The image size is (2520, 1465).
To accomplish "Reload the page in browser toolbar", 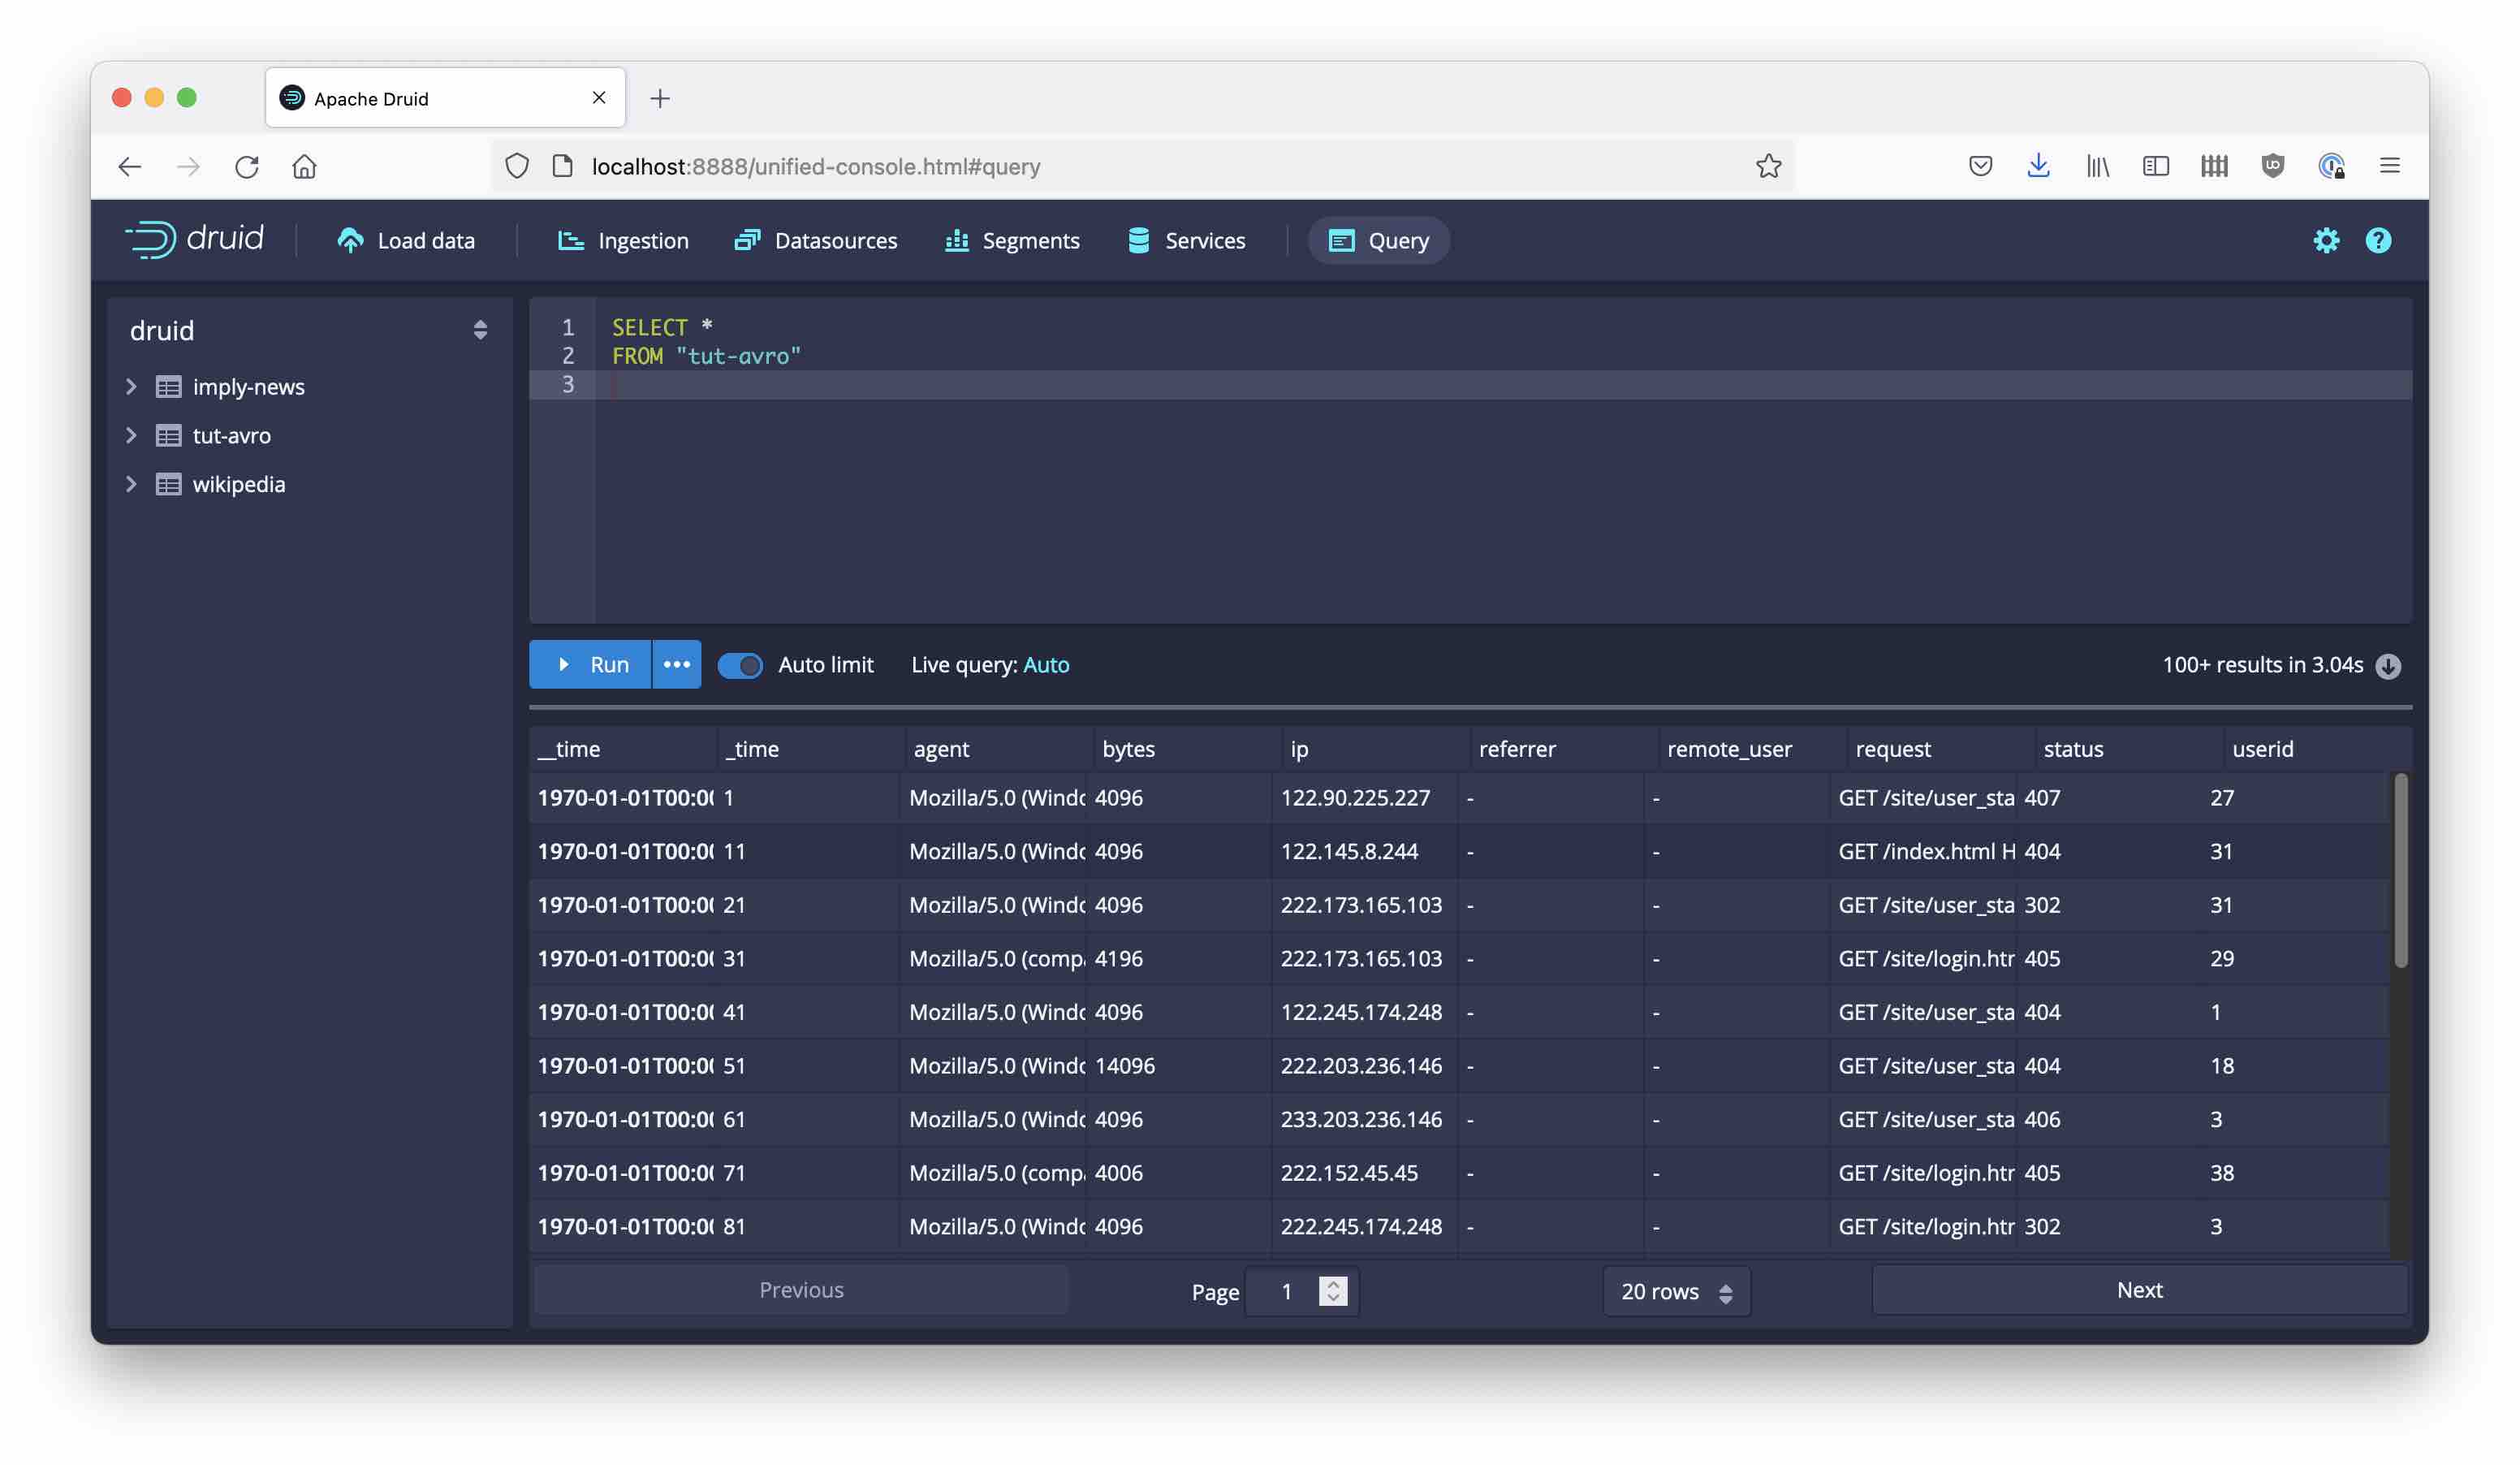I will point(247,166).
